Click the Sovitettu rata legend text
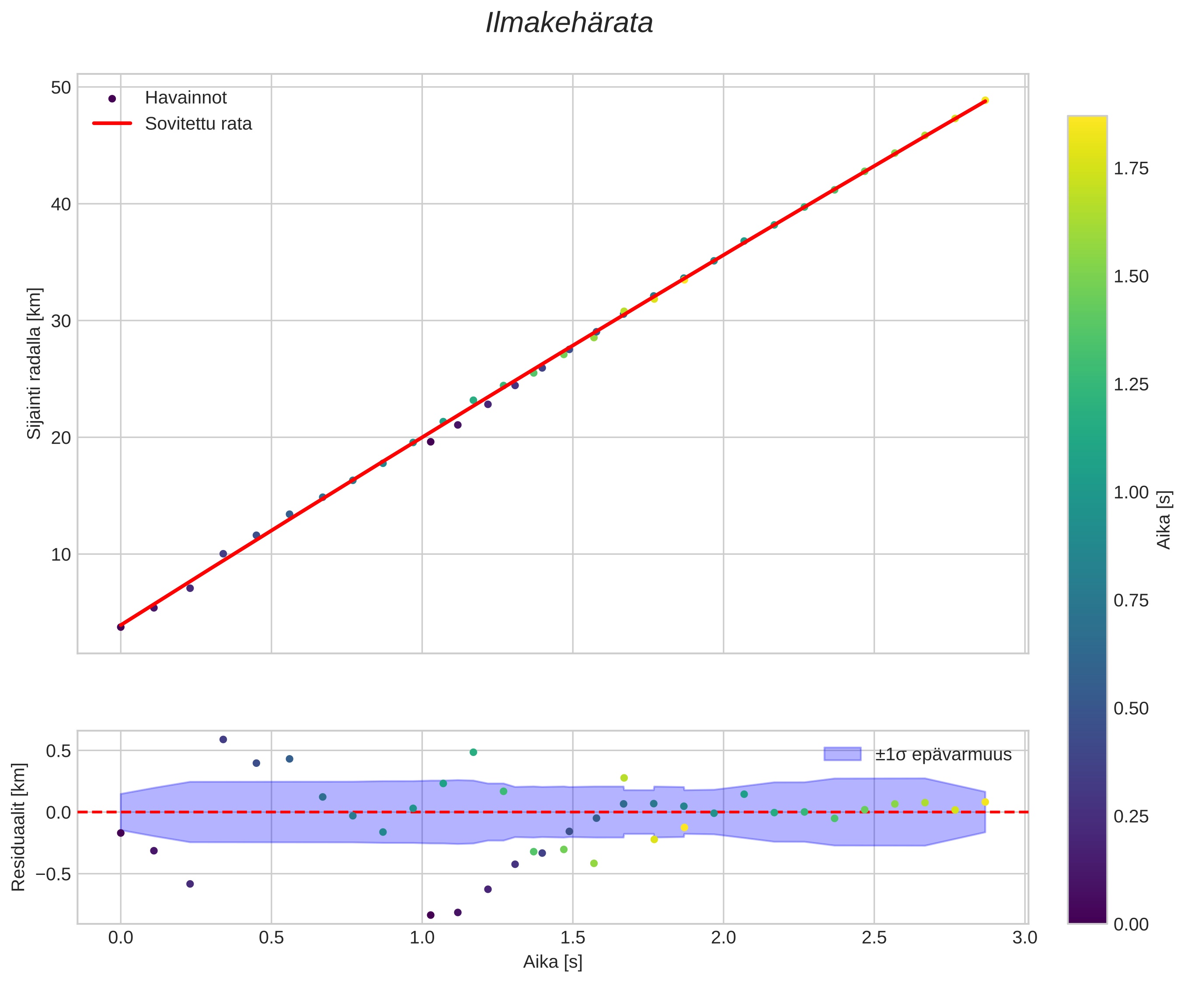This screenshot has width=1184, height=982. (198, 124)
